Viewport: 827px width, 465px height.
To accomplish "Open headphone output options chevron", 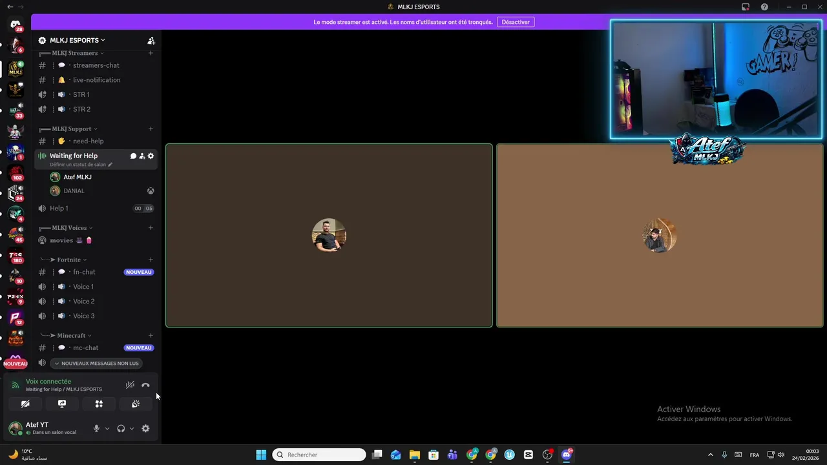I will point(132,429).
